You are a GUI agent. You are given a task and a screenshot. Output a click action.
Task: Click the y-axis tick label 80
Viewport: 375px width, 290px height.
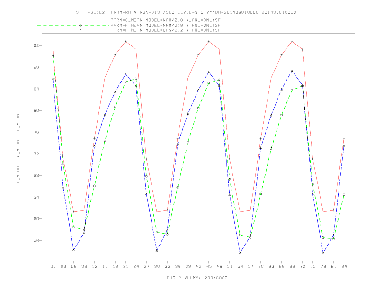tap(36, 110)
